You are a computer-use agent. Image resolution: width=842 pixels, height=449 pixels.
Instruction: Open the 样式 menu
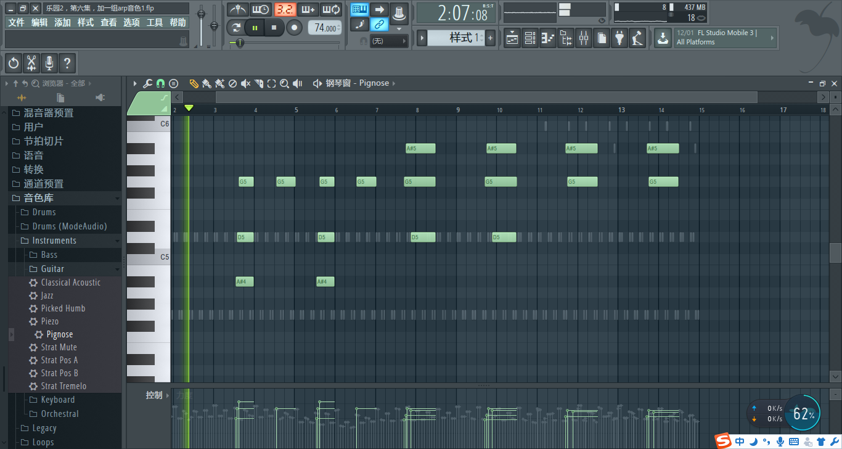[x=85, y=22]
